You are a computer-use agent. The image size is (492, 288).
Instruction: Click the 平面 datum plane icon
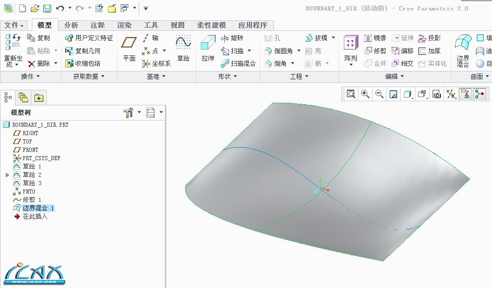point(129,48)
